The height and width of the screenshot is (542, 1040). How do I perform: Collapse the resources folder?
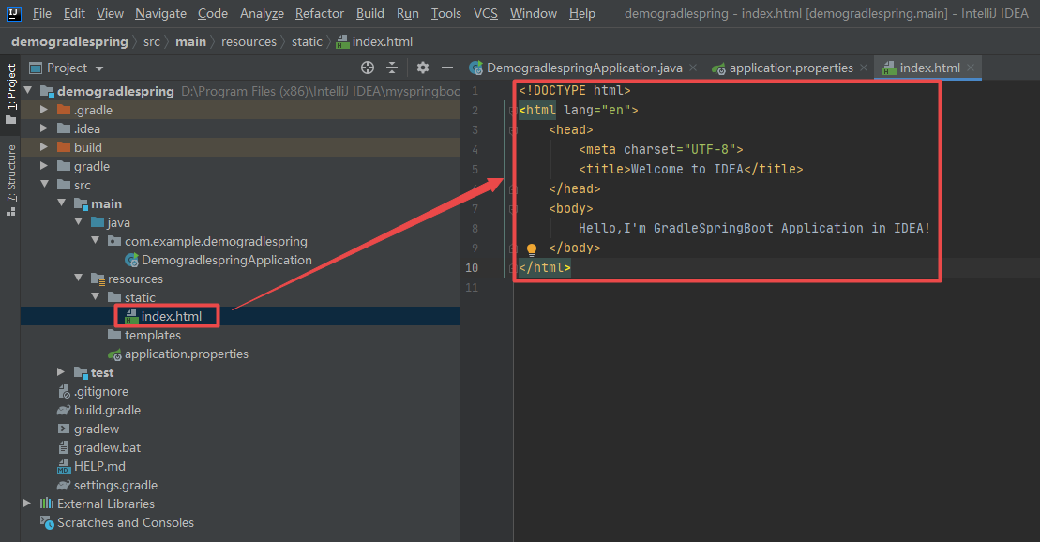click(78, 278)
